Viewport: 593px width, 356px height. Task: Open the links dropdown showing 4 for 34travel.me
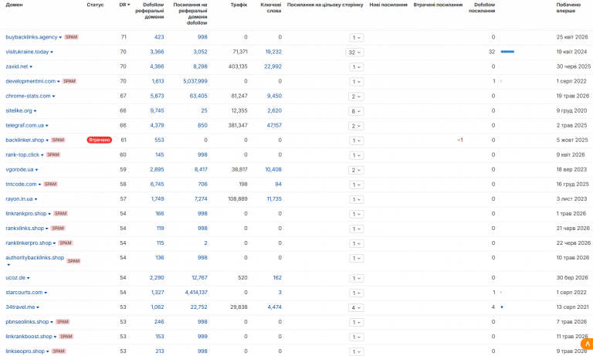click(356, 307)
